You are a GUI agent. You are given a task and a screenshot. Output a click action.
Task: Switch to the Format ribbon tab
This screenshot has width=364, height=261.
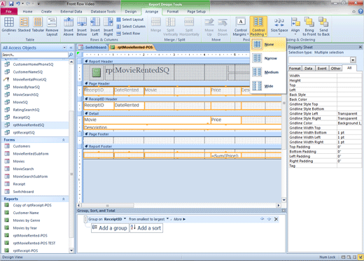tap(173, 11)
